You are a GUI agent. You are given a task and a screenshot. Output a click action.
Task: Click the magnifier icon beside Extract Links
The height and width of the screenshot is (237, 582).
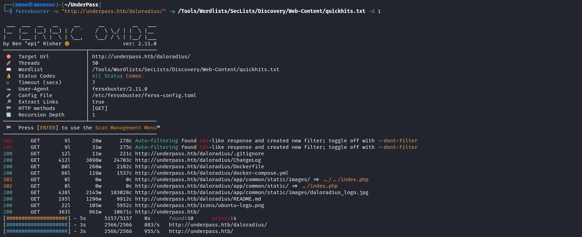pyautogui.click(x=9, y=102)
